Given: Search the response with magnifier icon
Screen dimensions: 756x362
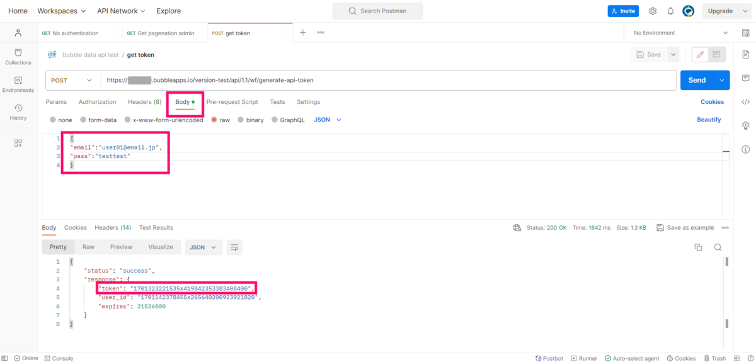Looking at the screenshot, I should 718,247.
